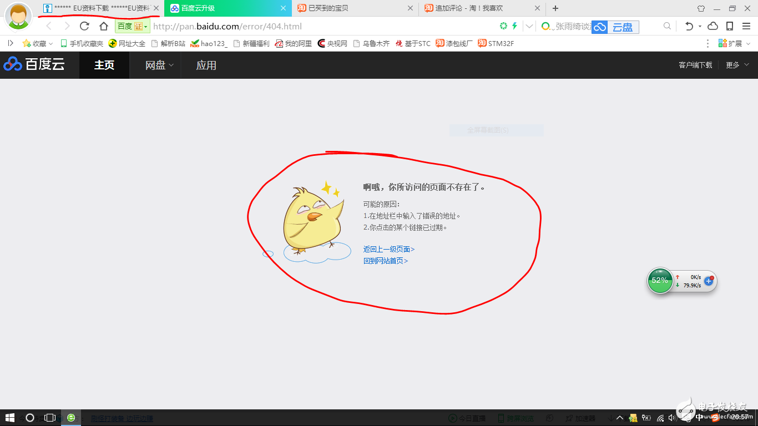The height and width of the screenshot is (426, 758).
Task: Expand the 网盘 navigation dropdown
Action: (x=159, y=65)
